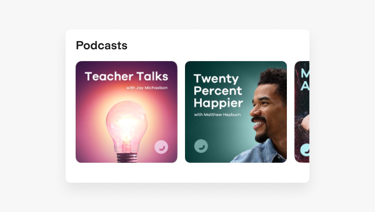The width and height of the screenshot is (375, 212).
Task: Click the "Twenty Percent Happier" title text
Action: 218,91
